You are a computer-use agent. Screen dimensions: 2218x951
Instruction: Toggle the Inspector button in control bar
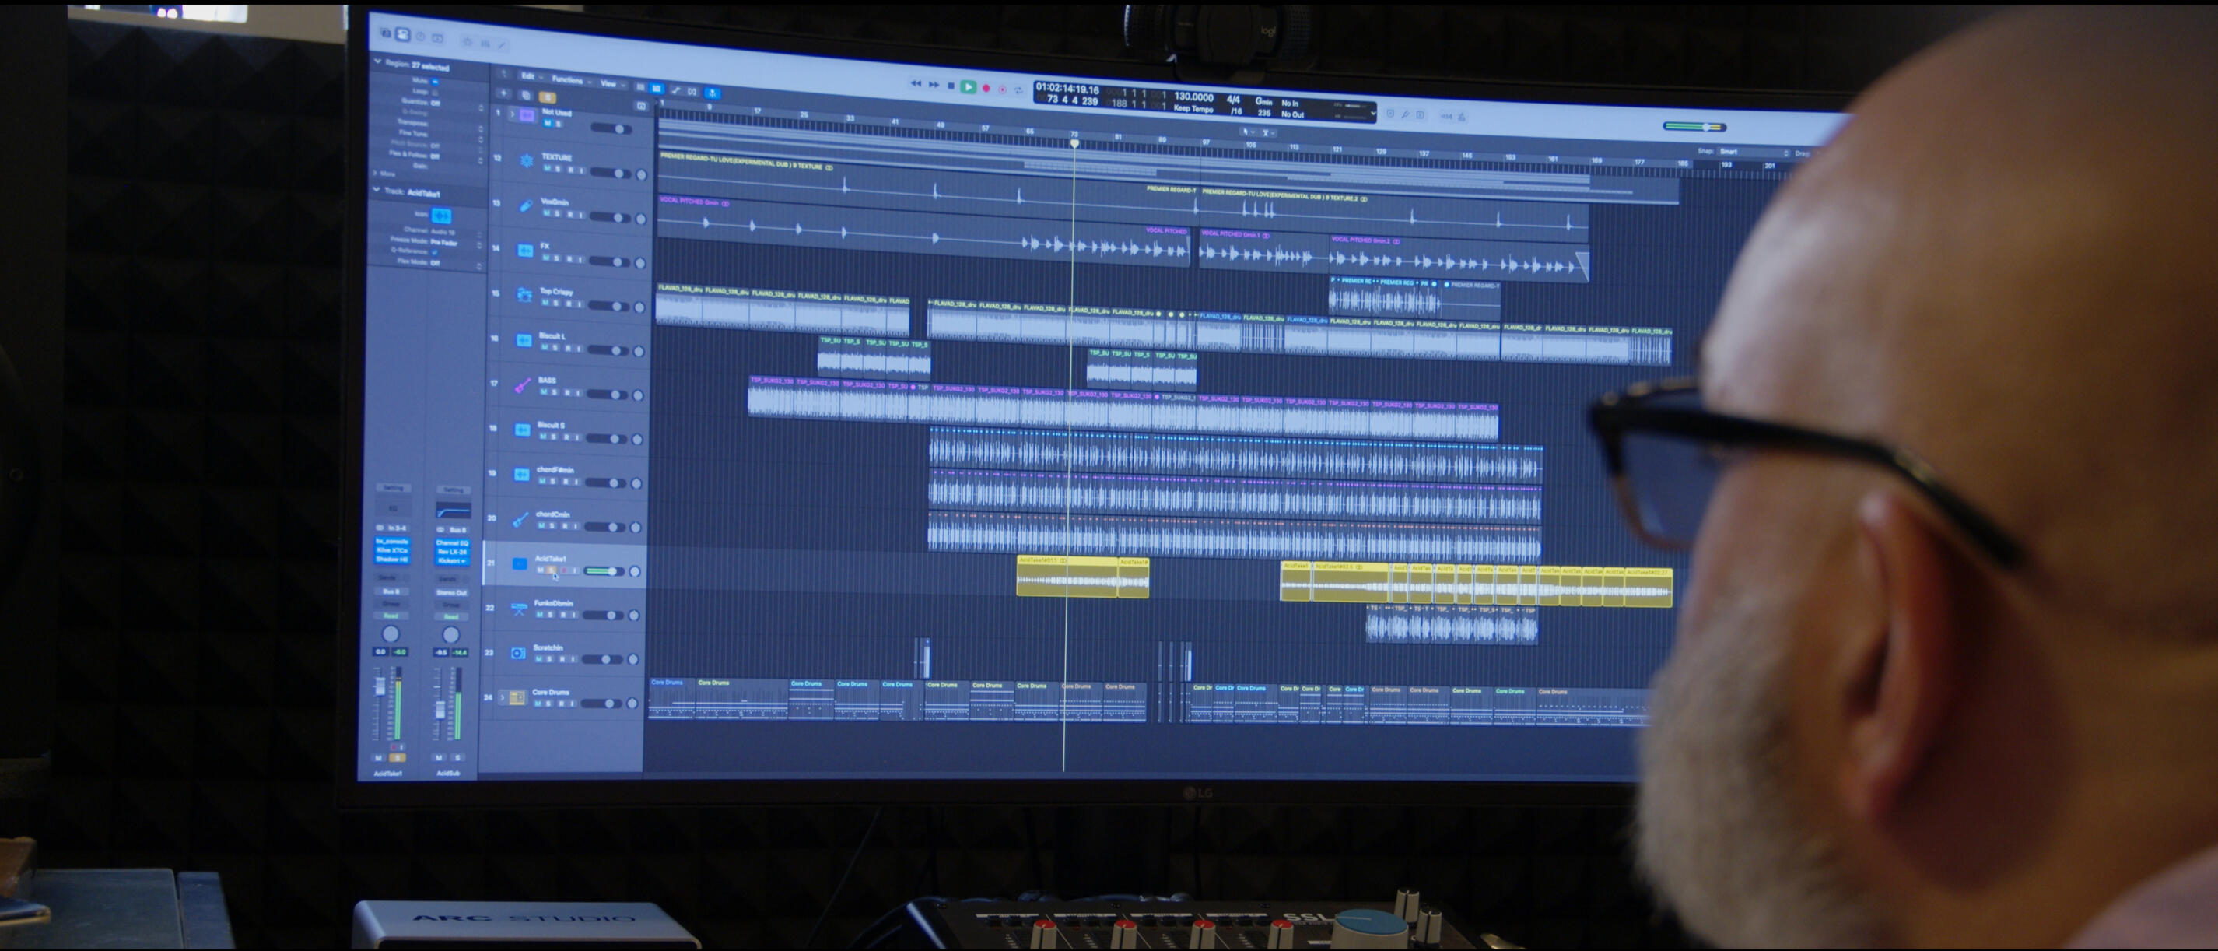(402, 33)
